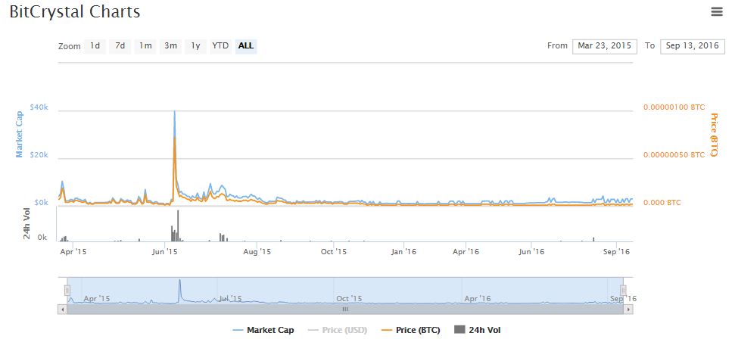Click the navigator scrollbar thumb grip
This screenshot has width=732, height=339.
point(345,309)
